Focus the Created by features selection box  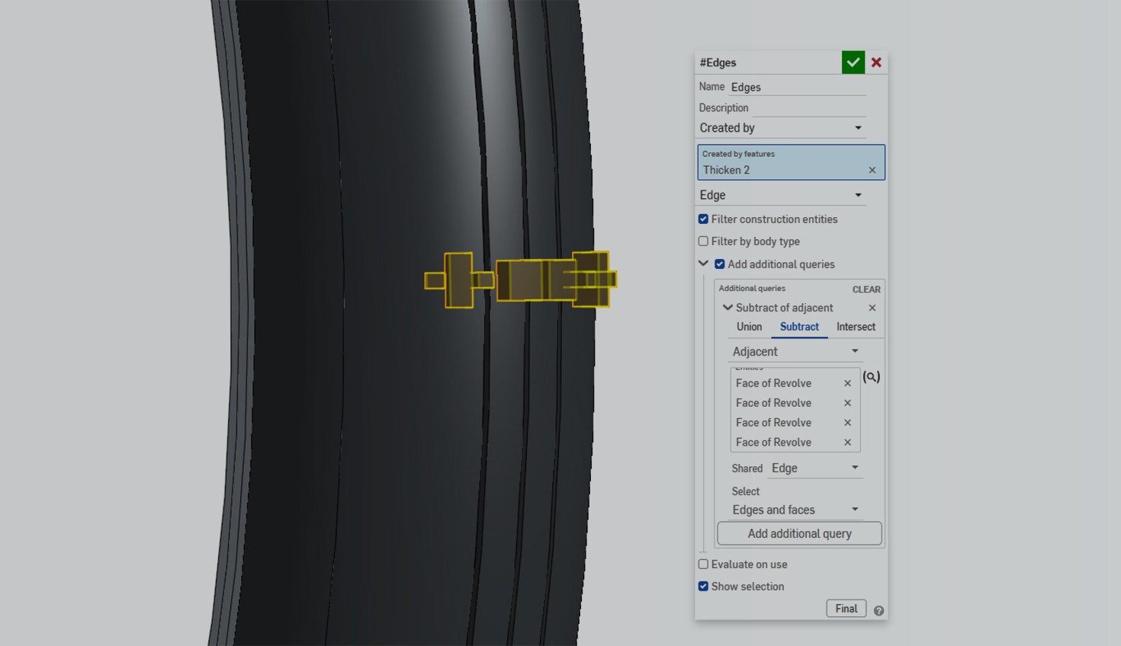791,162
